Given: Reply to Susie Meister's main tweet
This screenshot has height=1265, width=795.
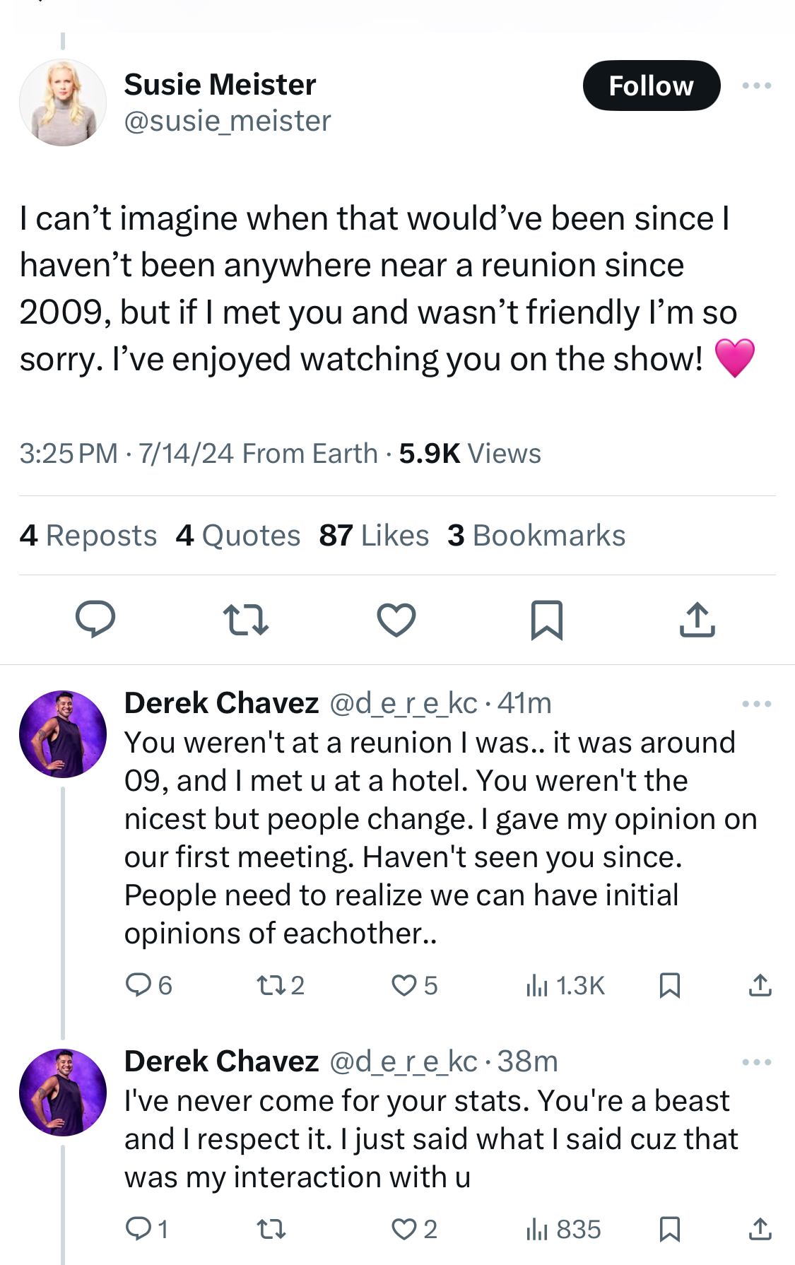Looking at the screenshot, I should coord(95,620).
